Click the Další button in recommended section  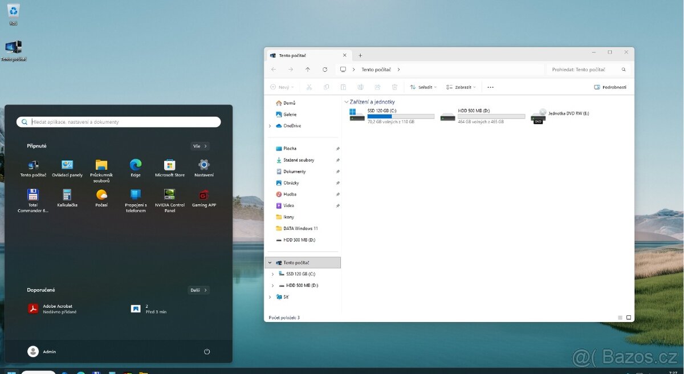point(198,290)
